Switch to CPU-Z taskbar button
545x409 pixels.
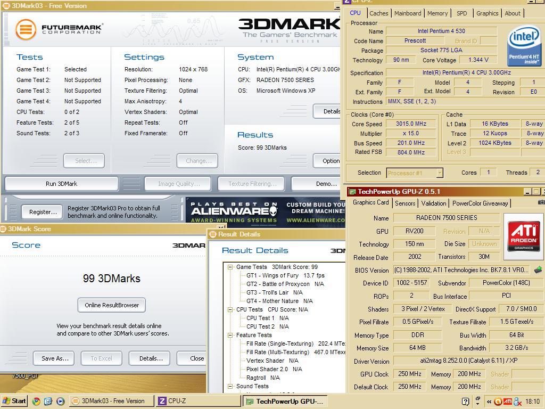pyautogui.click(x=199, y=401)
